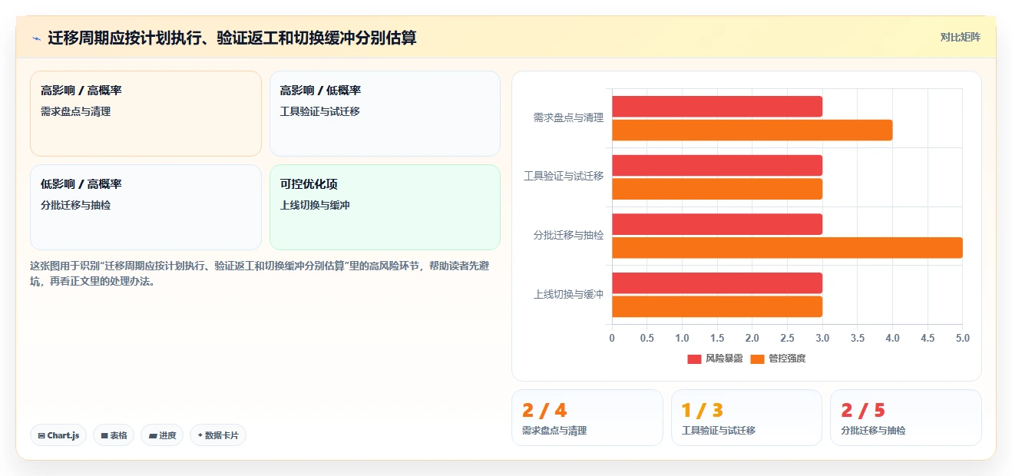1012x476 pixels.
Task: Click the 数据卡片 tag chip
Action: 218,435
